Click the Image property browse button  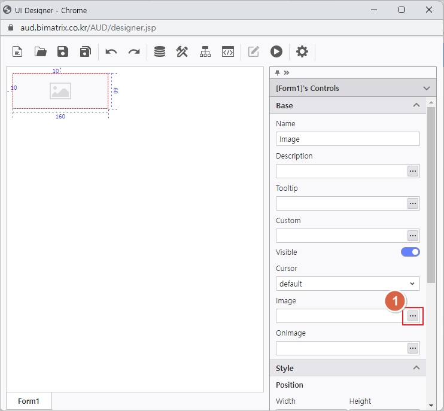[x=413, y=316]
